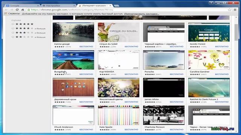Click the Chuck Anderson theme title

tap(64, 127)
